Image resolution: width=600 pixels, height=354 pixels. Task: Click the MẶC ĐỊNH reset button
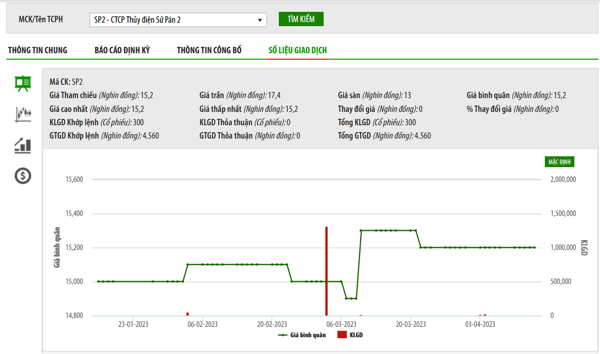[561, 162]
